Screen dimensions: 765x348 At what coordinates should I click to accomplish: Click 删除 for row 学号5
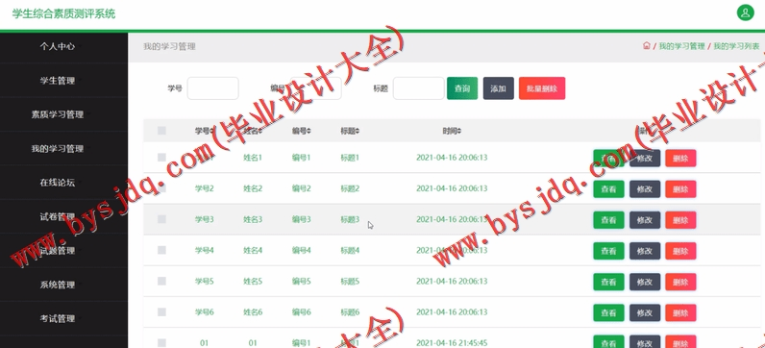click(x=680, y=282)
